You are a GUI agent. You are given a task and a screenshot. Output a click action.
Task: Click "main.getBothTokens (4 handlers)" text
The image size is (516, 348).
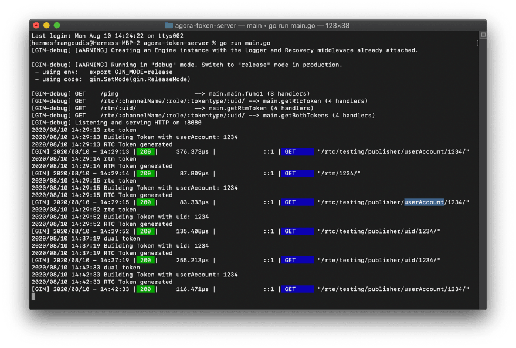[319, 115]
